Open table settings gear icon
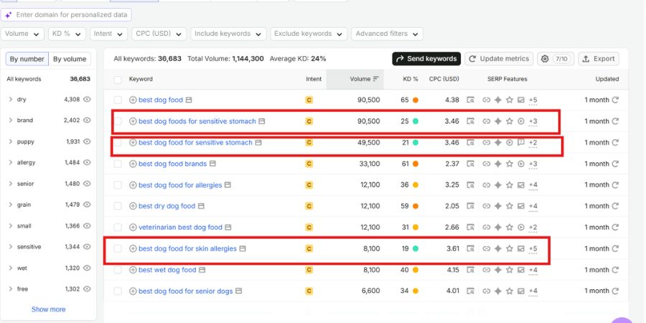The height and width of the screenshot is (323, 646). 545,59
